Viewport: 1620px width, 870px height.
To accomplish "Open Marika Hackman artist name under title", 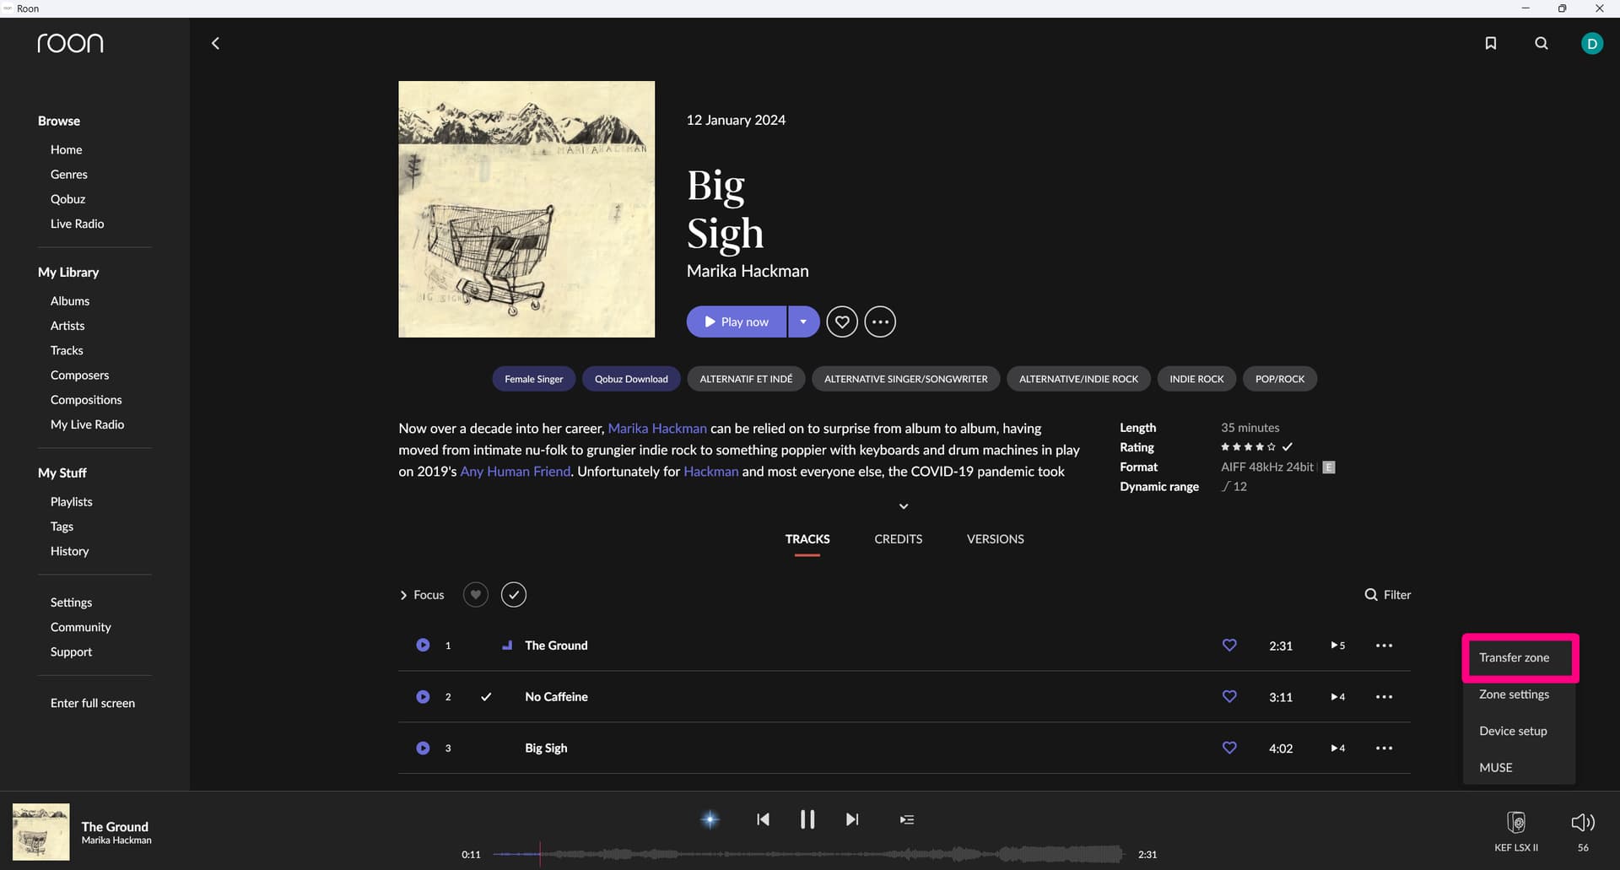I will pos(748,271).
